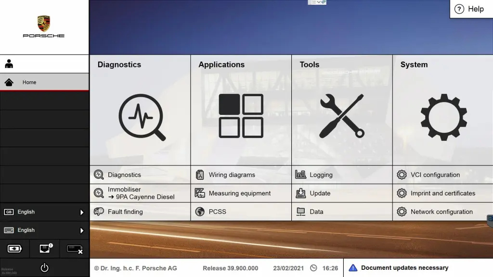Click the power button icon
The width and height of the screenshot is (493, 277).
pyautogui.click(x=44, y=268)
